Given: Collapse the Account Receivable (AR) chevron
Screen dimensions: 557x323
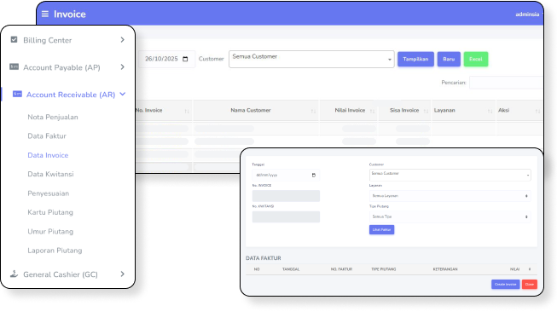Looking at the screenshot, I should [x=123, y=94].
